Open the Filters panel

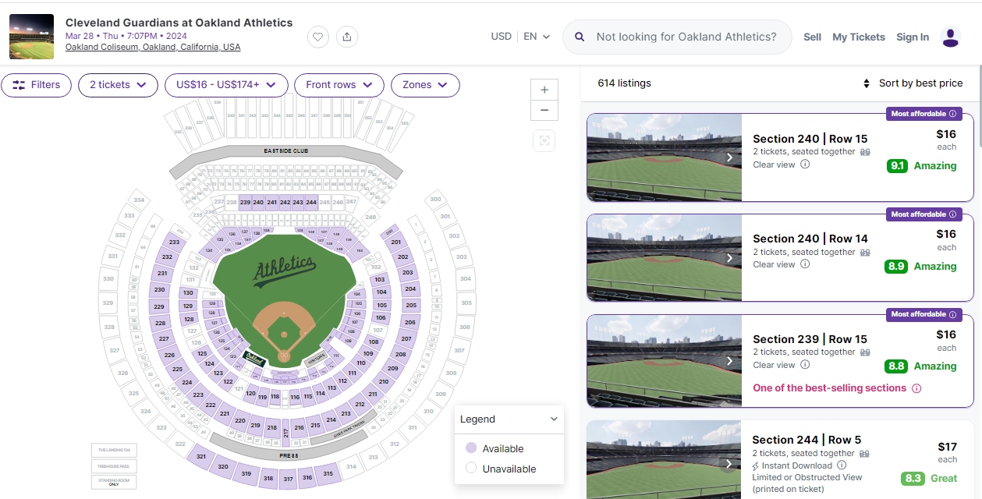click(x=37, y=85)
